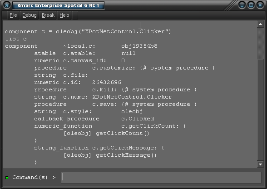
Task: Open the Debug menu
Action: tap(30, 15)
